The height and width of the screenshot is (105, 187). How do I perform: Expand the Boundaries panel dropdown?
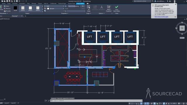[4, 13]
